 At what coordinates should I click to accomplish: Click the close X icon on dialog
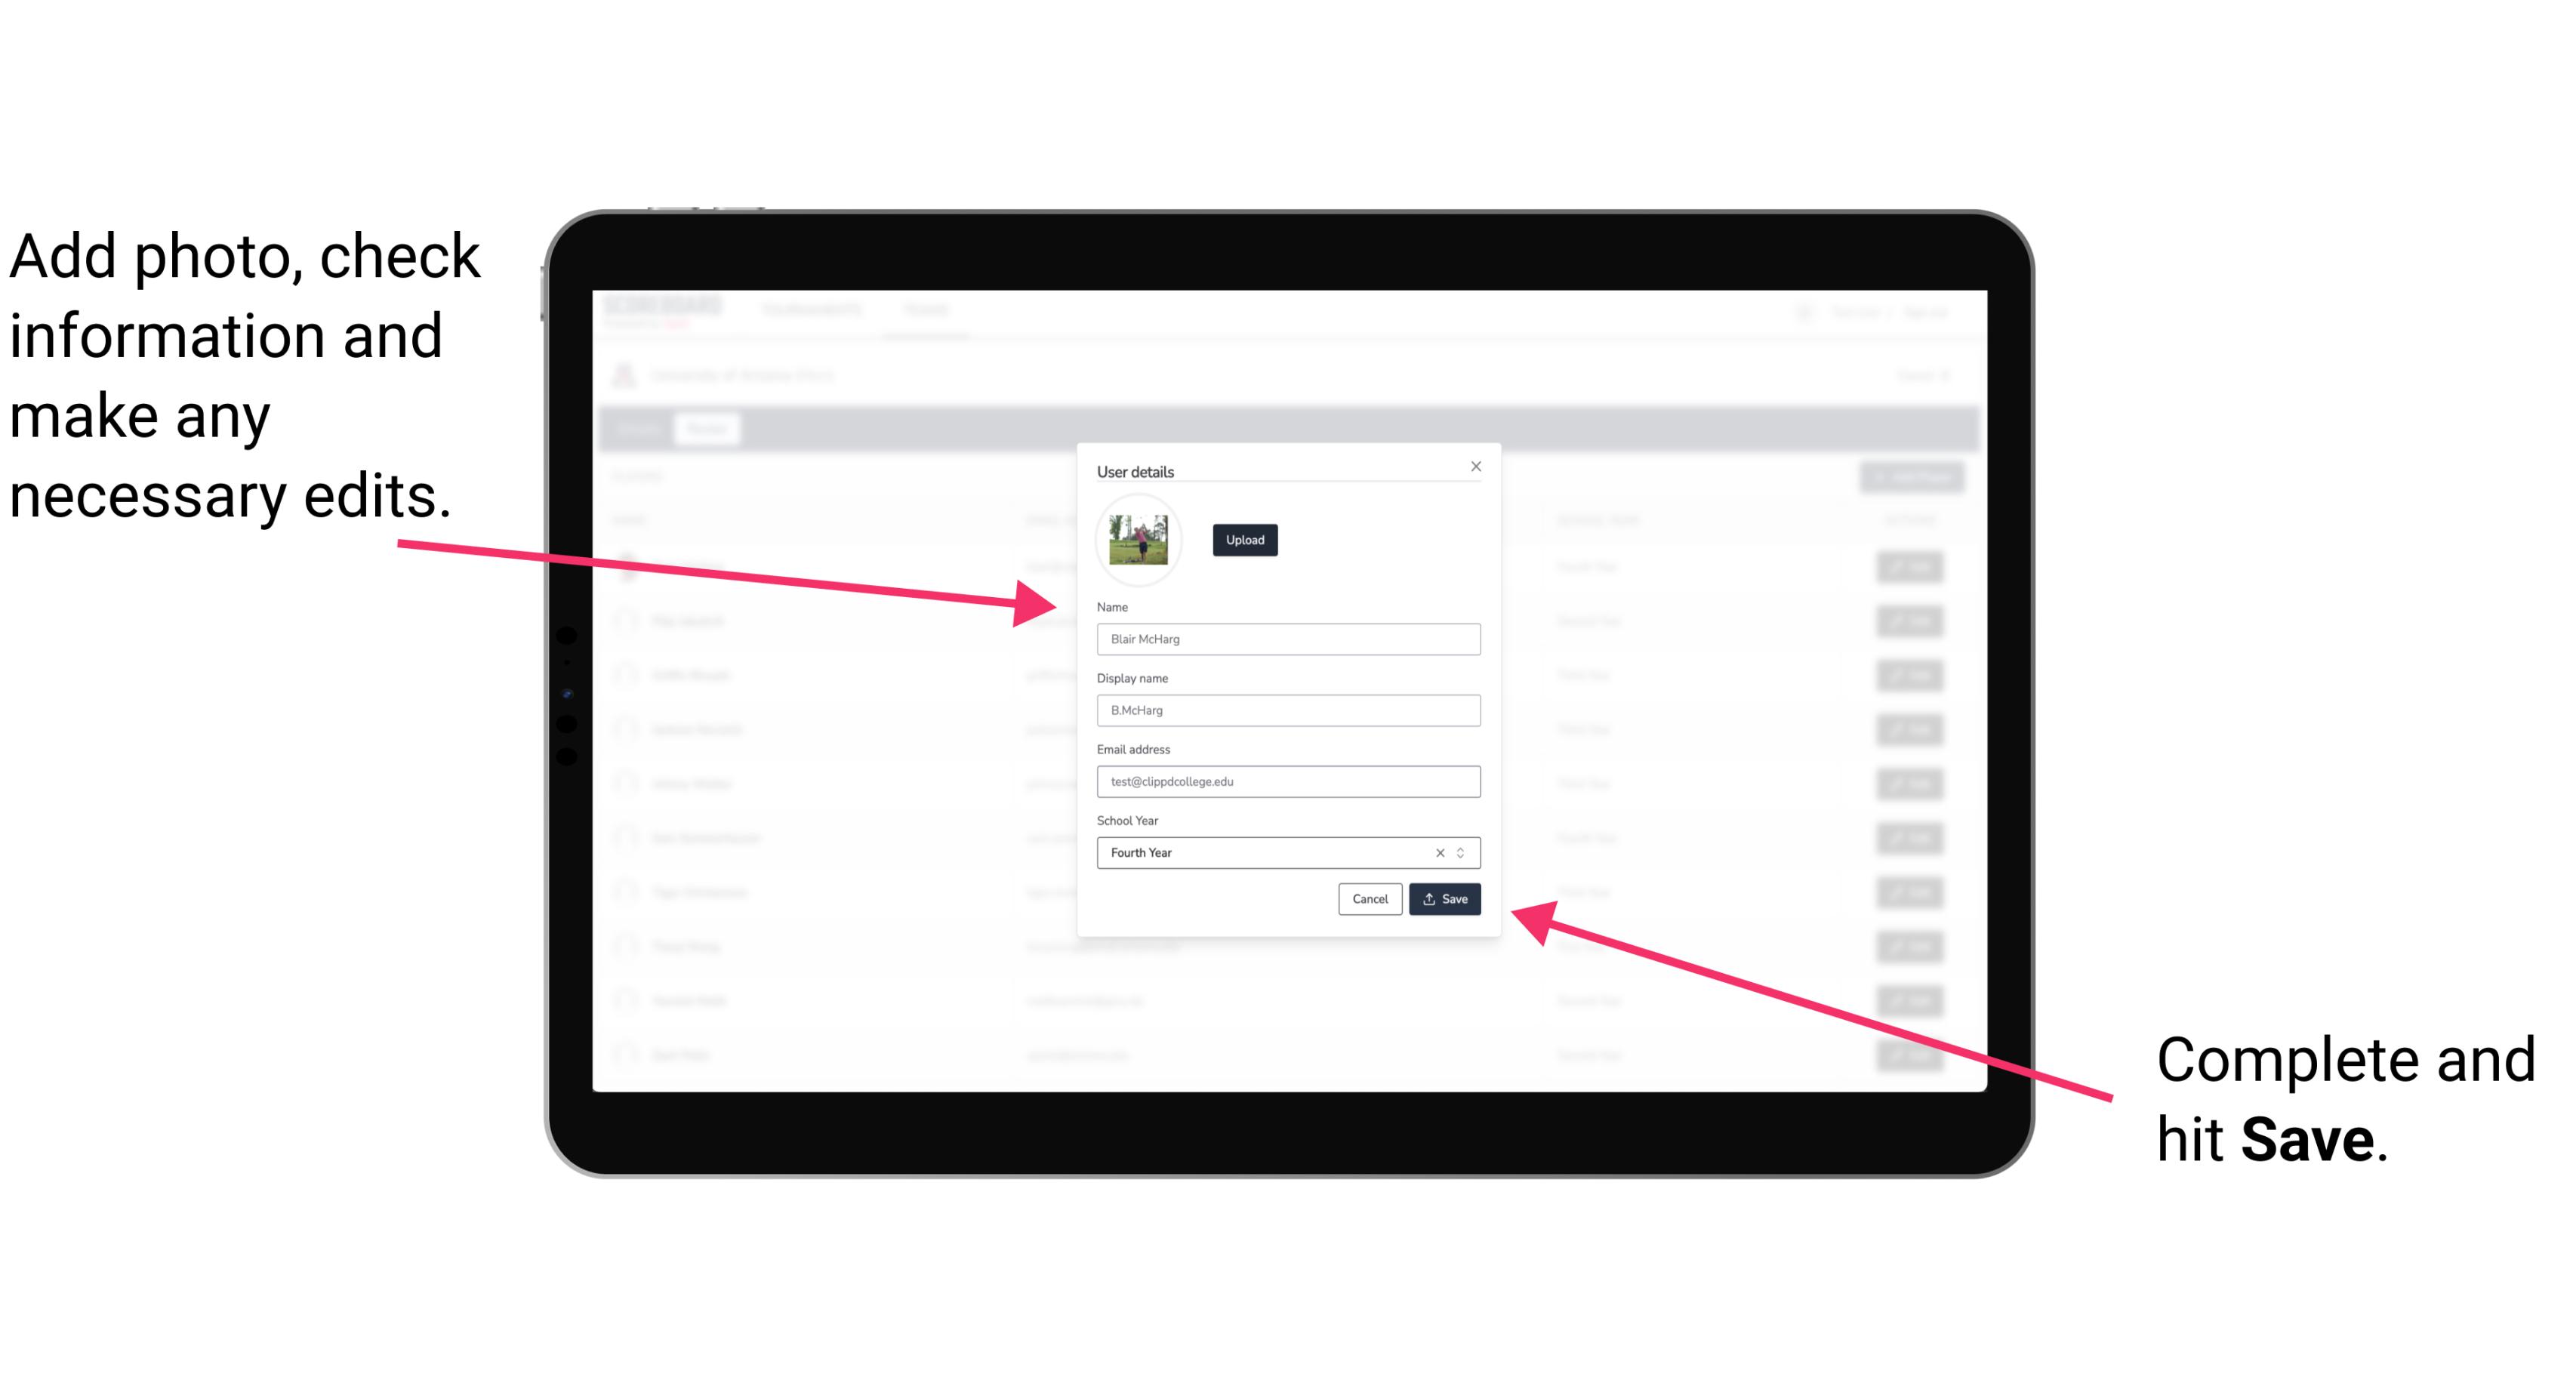[x=1477, y=466]
